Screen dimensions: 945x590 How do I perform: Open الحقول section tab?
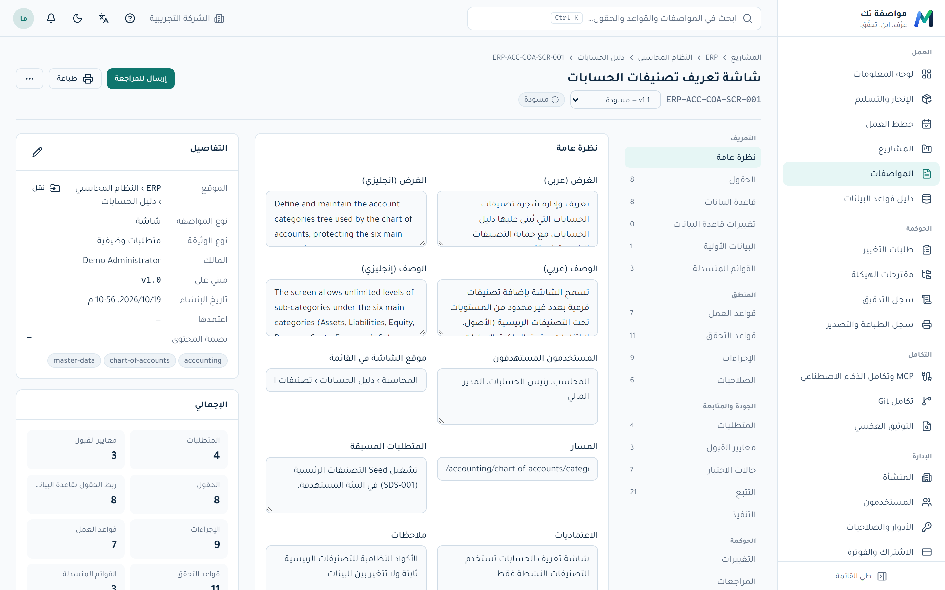pos(693,180)
